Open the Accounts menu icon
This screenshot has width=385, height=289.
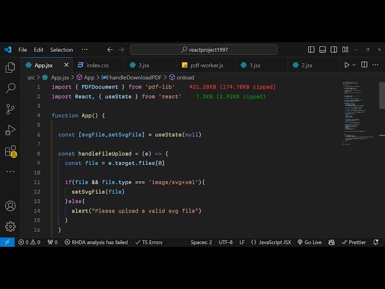10,206
